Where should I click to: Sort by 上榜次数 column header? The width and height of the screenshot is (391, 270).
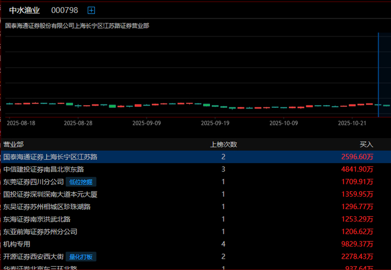tap(223, 144)
